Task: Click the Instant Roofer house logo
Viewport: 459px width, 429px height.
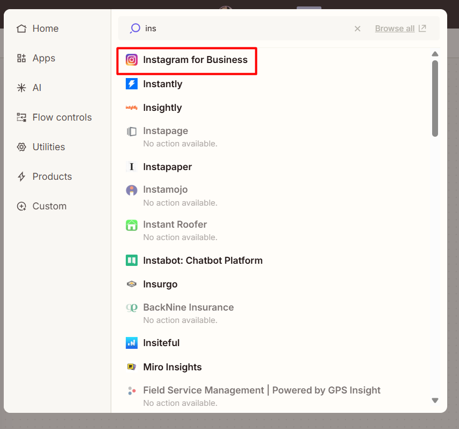Action: [132, 225]
